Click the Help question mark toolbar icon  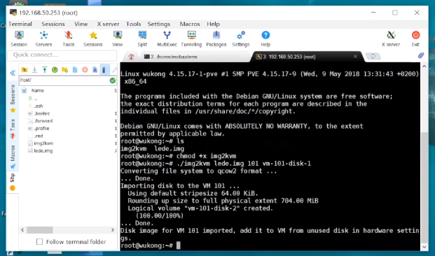tap(265, 38)
